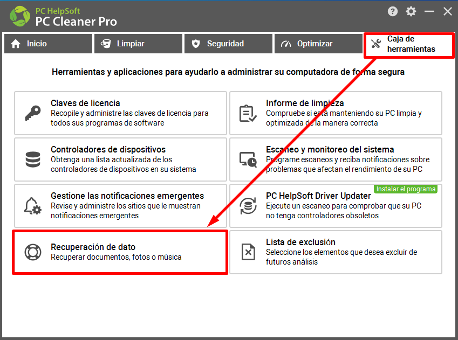Click 'Obtenga una lista actualizada' description text
Viewport: 458px width, 340px height.
(x=123, y=164)
